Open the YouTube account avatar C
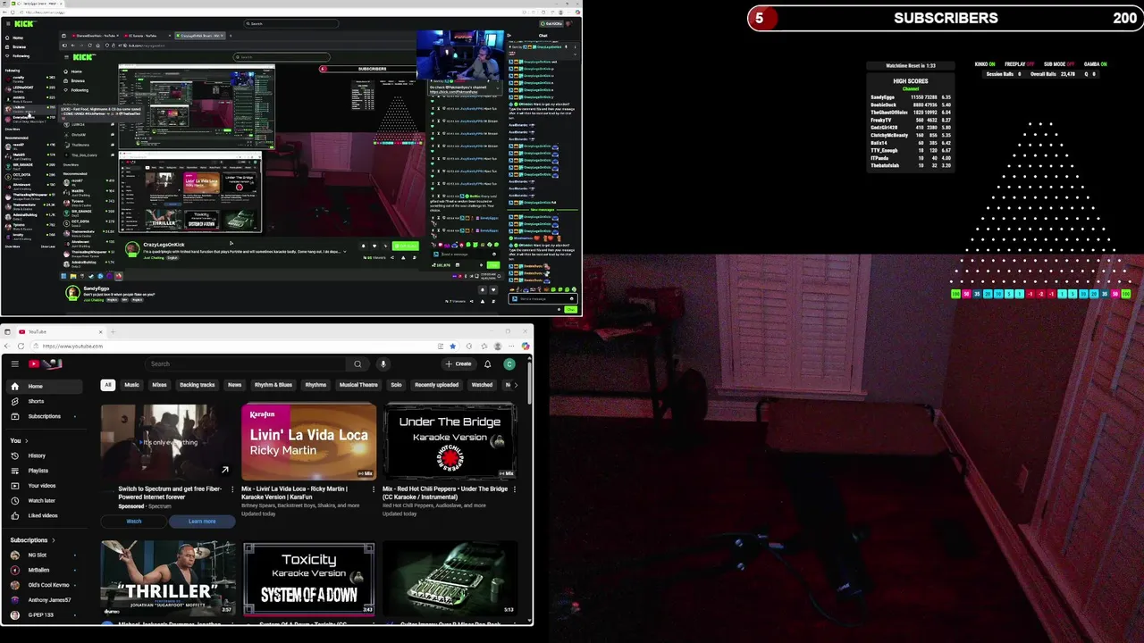Viewport: 1144px width, 643px height. 509,363
